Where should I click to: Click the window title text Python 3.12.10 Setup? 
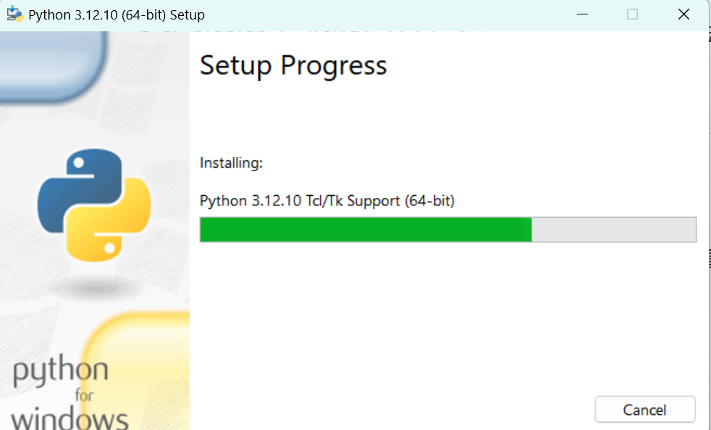tap(117, 15)
